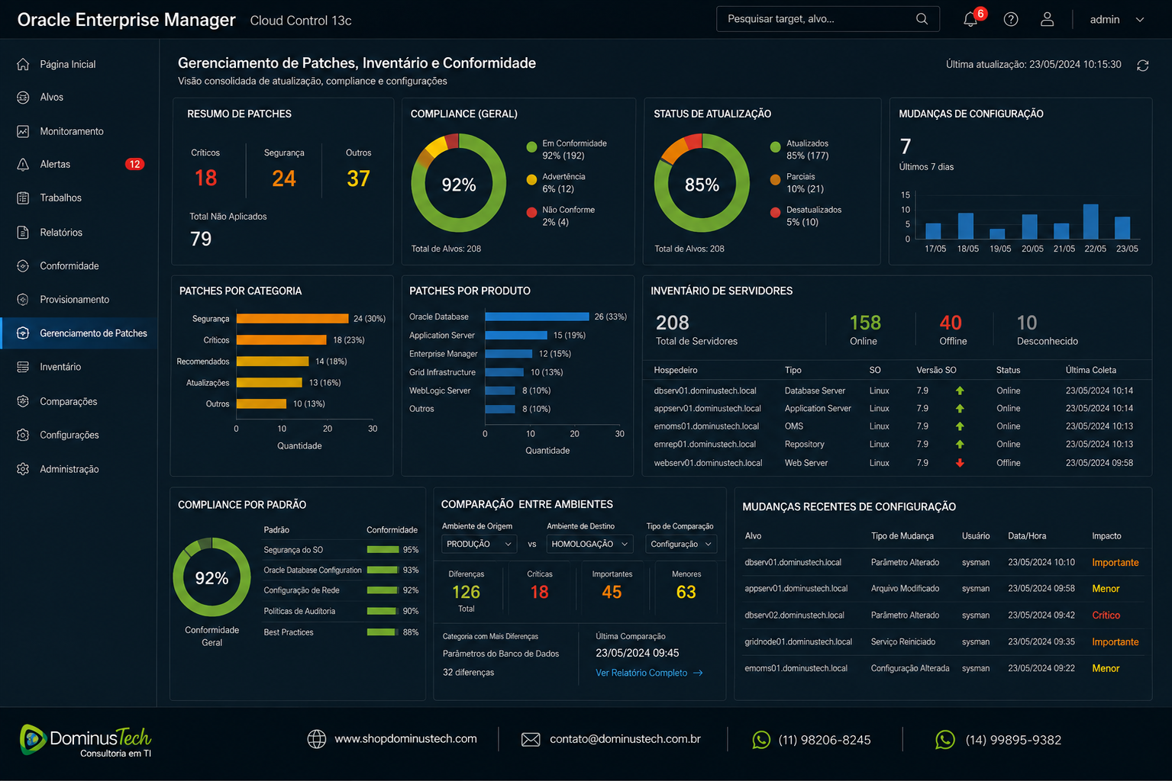Screen dimensions: 1172x781
Task: Click the Relatórios document icon
Action: [23, 232]
